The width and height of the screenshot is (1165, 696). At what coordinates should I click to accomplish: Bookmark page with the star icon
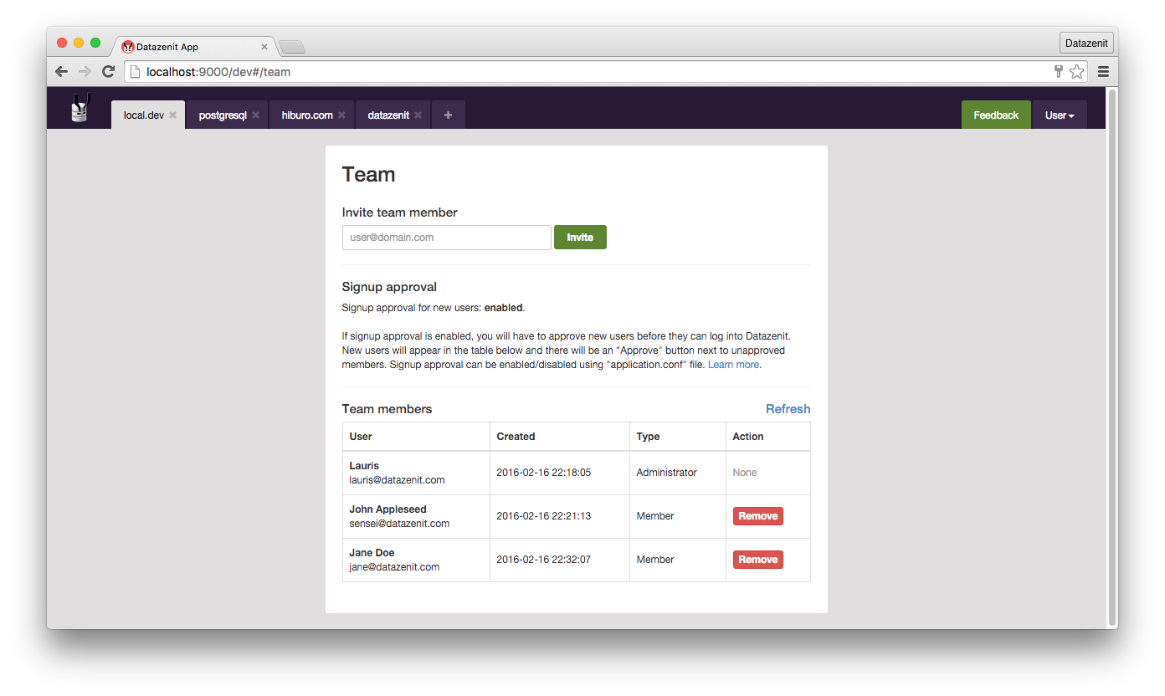(1077, 72)
